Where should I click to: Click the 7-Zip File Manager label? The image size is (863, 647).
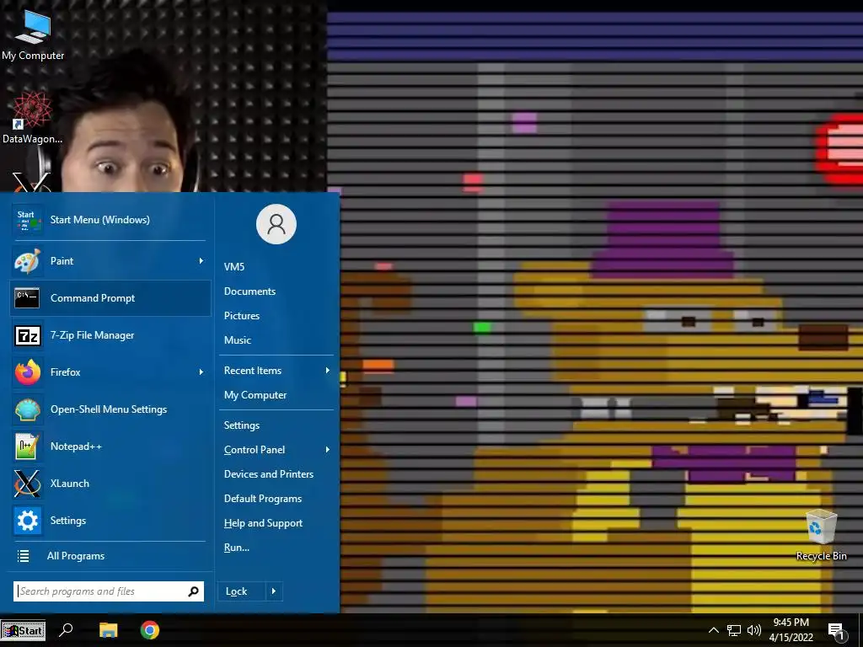92,335
